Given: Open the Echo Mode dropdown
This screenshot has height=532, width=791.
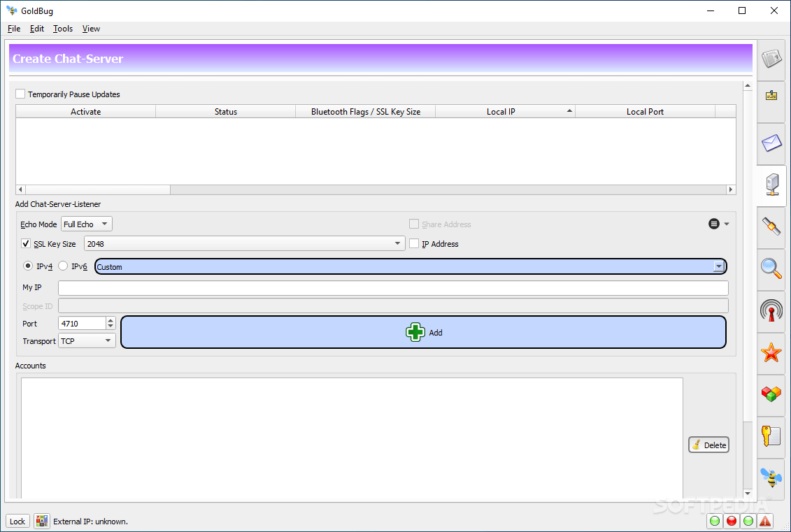Looking at the screenshot, I should pos(86,224).
